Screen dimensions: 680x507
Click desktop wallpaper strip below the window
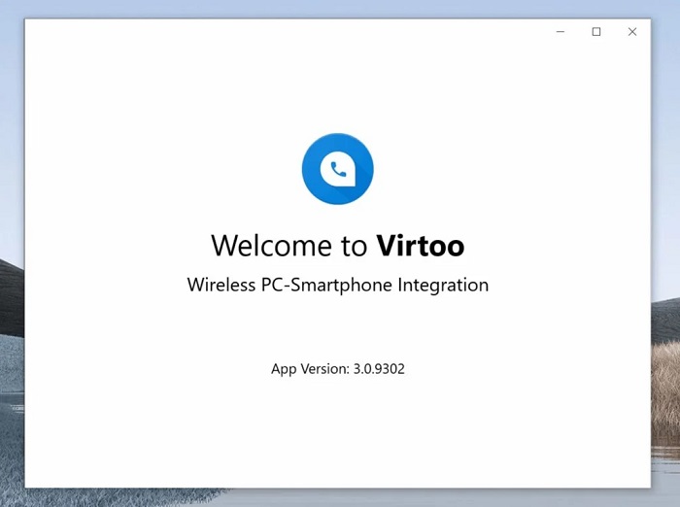point(337,497)
